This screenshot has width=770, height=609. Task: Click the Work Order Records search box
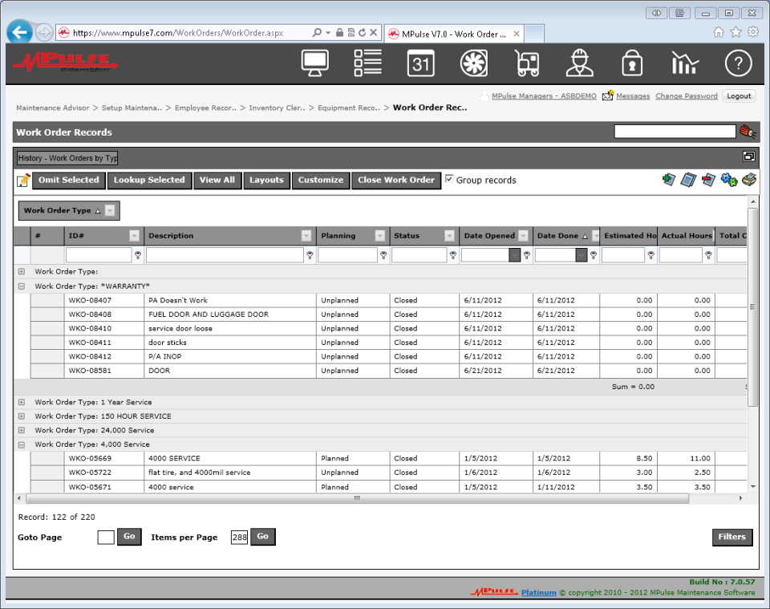[x=675, y=132]
